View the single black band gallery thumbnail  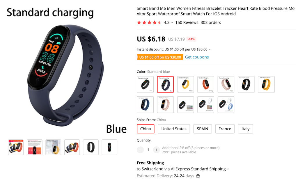91,147
